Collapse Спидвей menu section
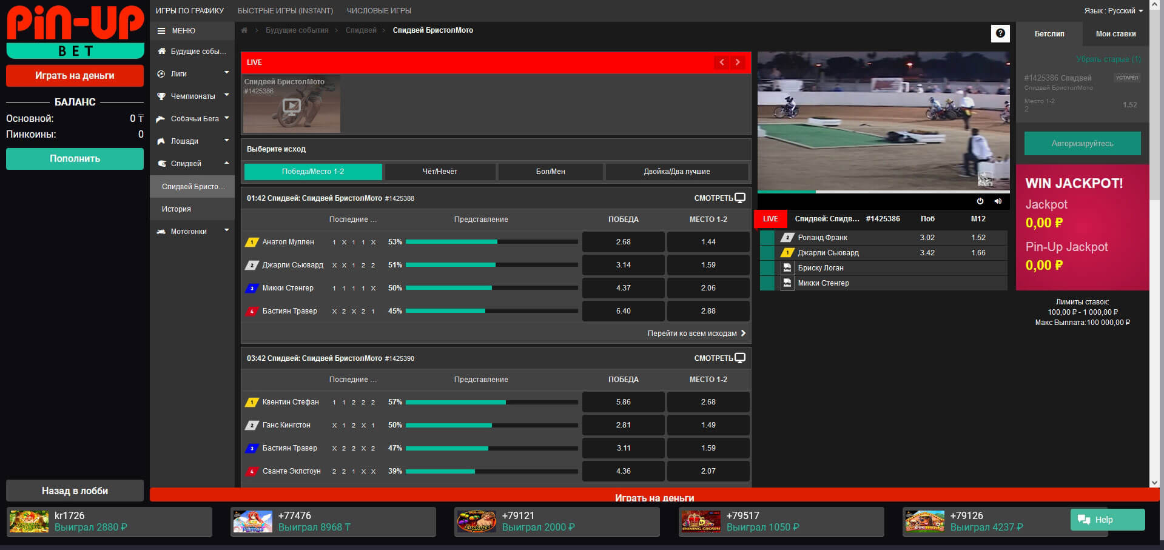 coord(192,164)
